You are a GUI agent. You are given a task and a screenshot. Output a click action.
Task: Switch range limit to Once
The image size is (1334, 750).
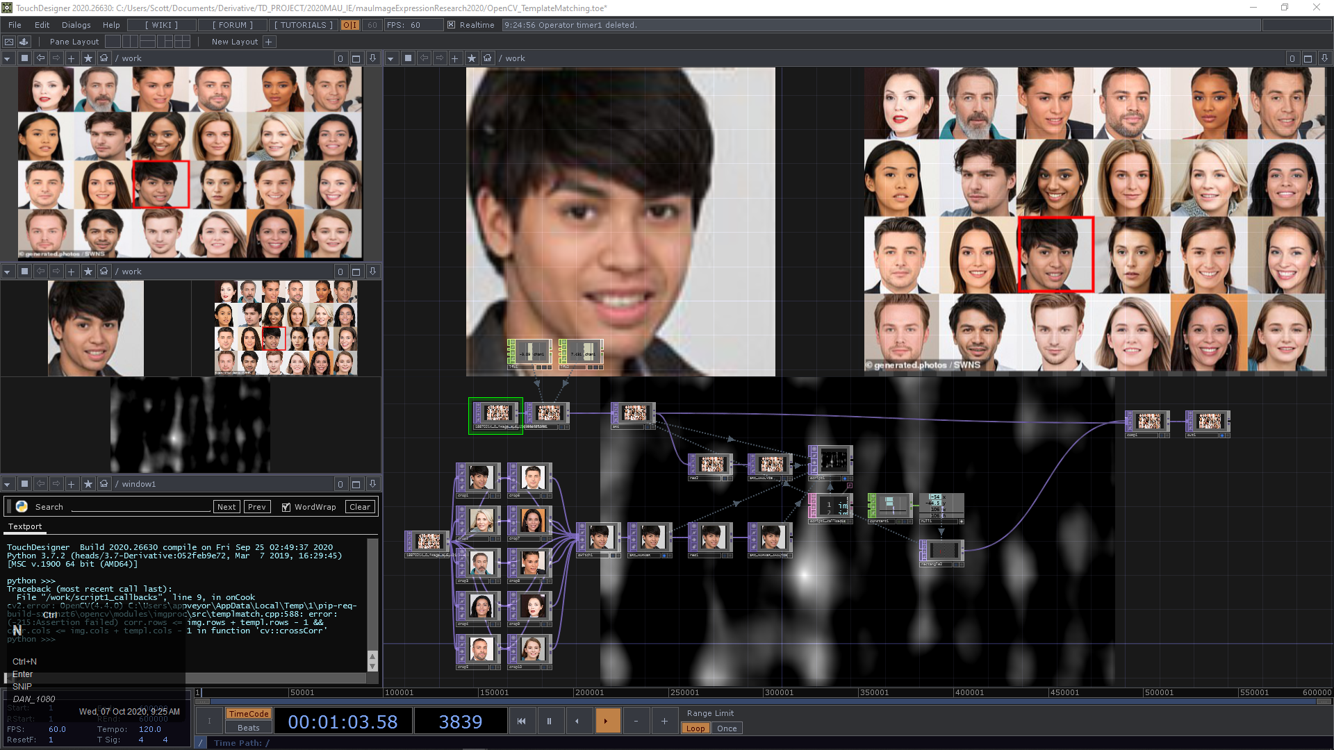(x=727, y=728)
